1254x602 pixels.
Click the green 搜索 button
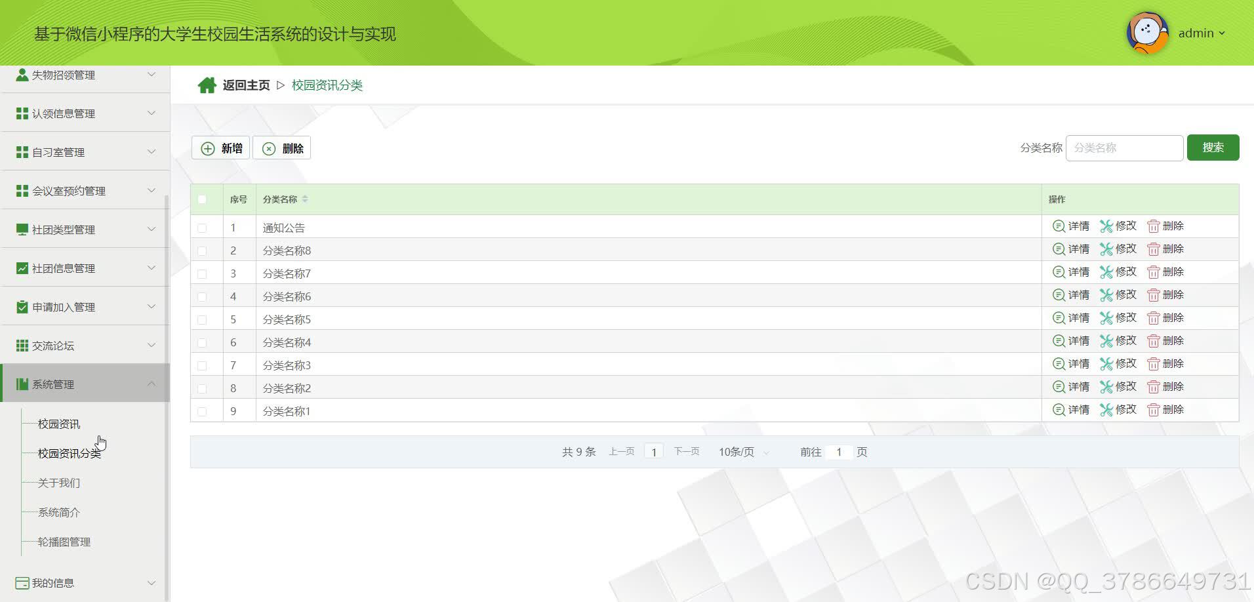click(1213, 148)
